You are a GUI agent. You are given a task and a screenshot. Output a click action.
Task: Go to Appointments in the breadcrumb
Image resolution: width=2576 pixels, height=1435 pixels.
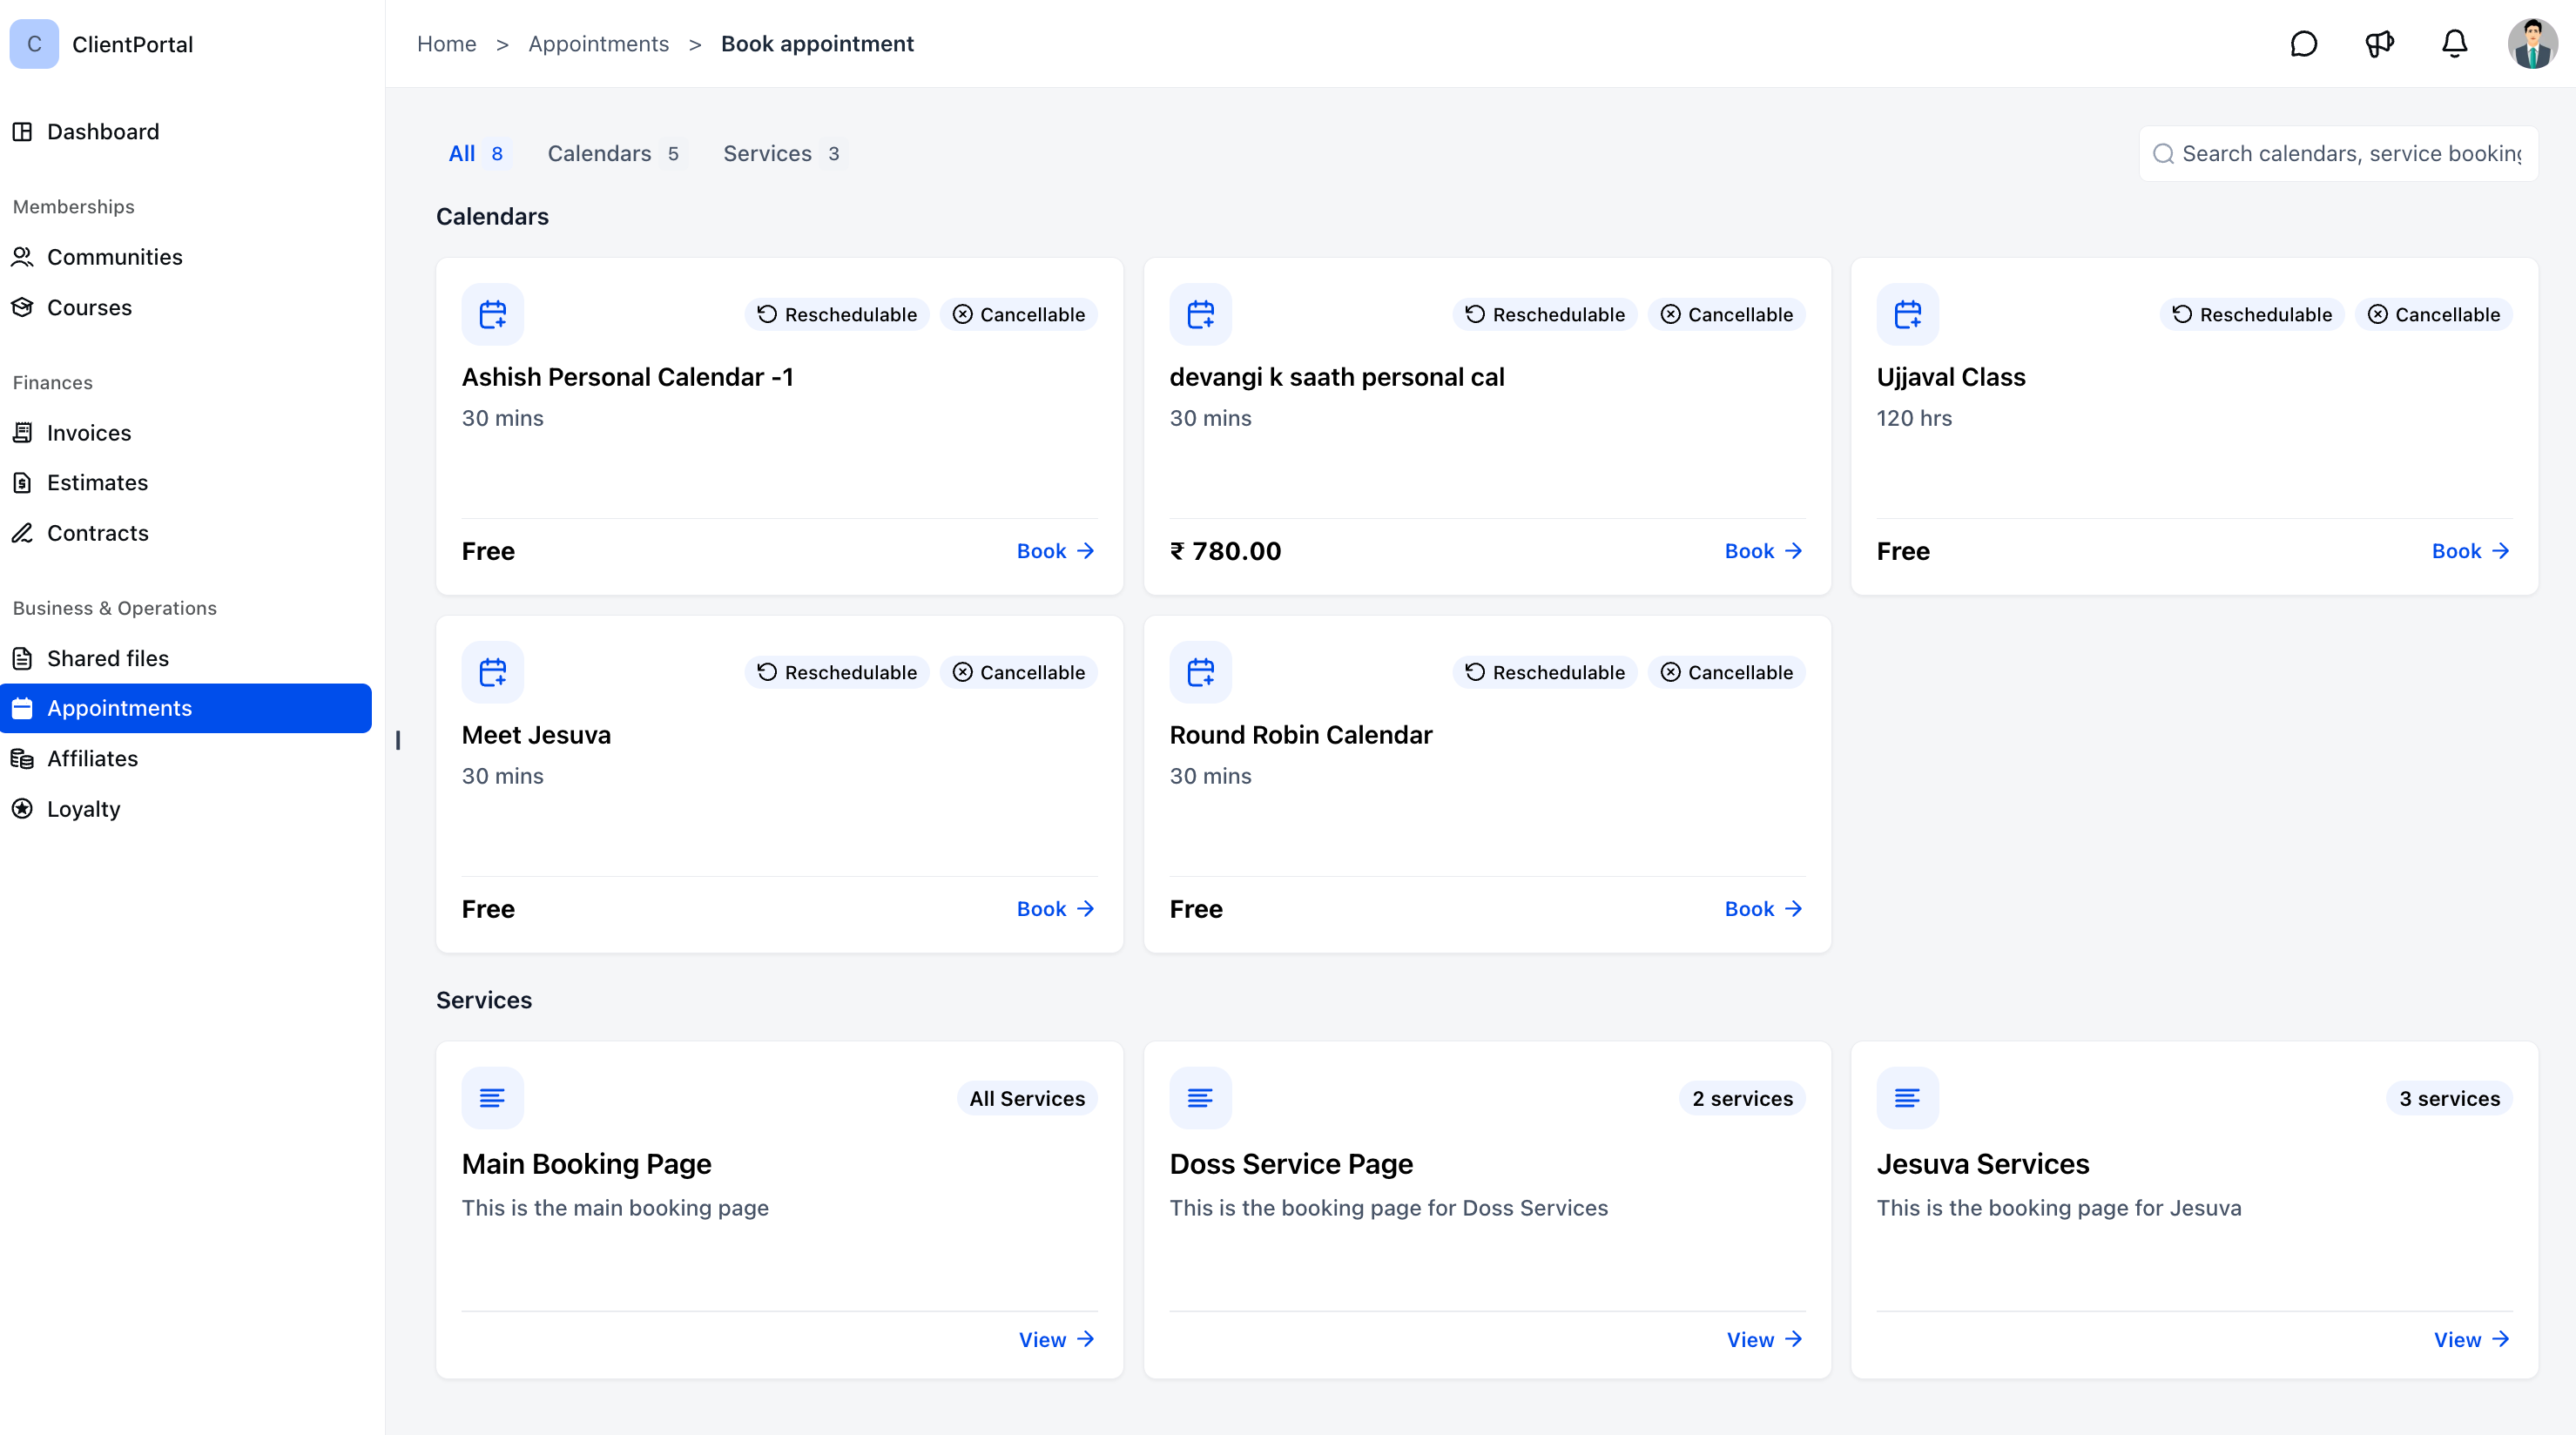(x=598, y=44)
